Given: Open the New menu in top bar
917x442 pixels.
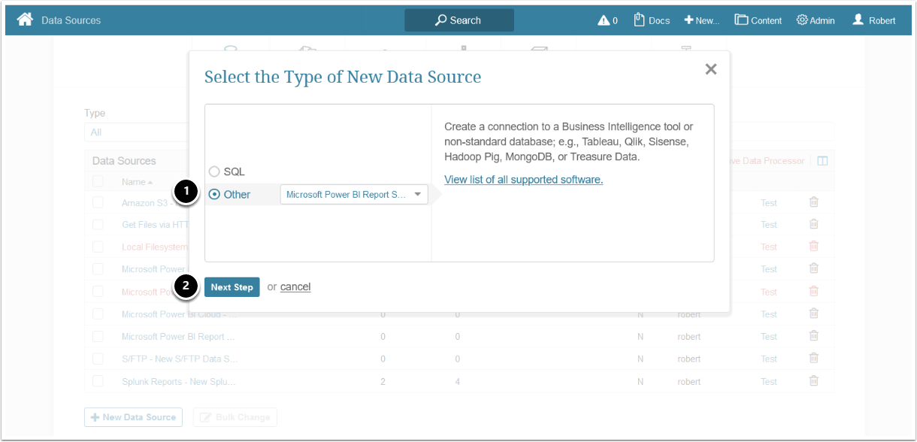Looking at the screenshot, I should click(x=701, y=20).
